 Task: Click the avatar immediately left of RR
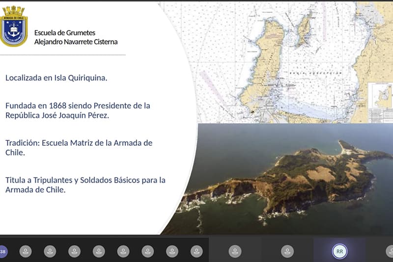pos(287,252)
